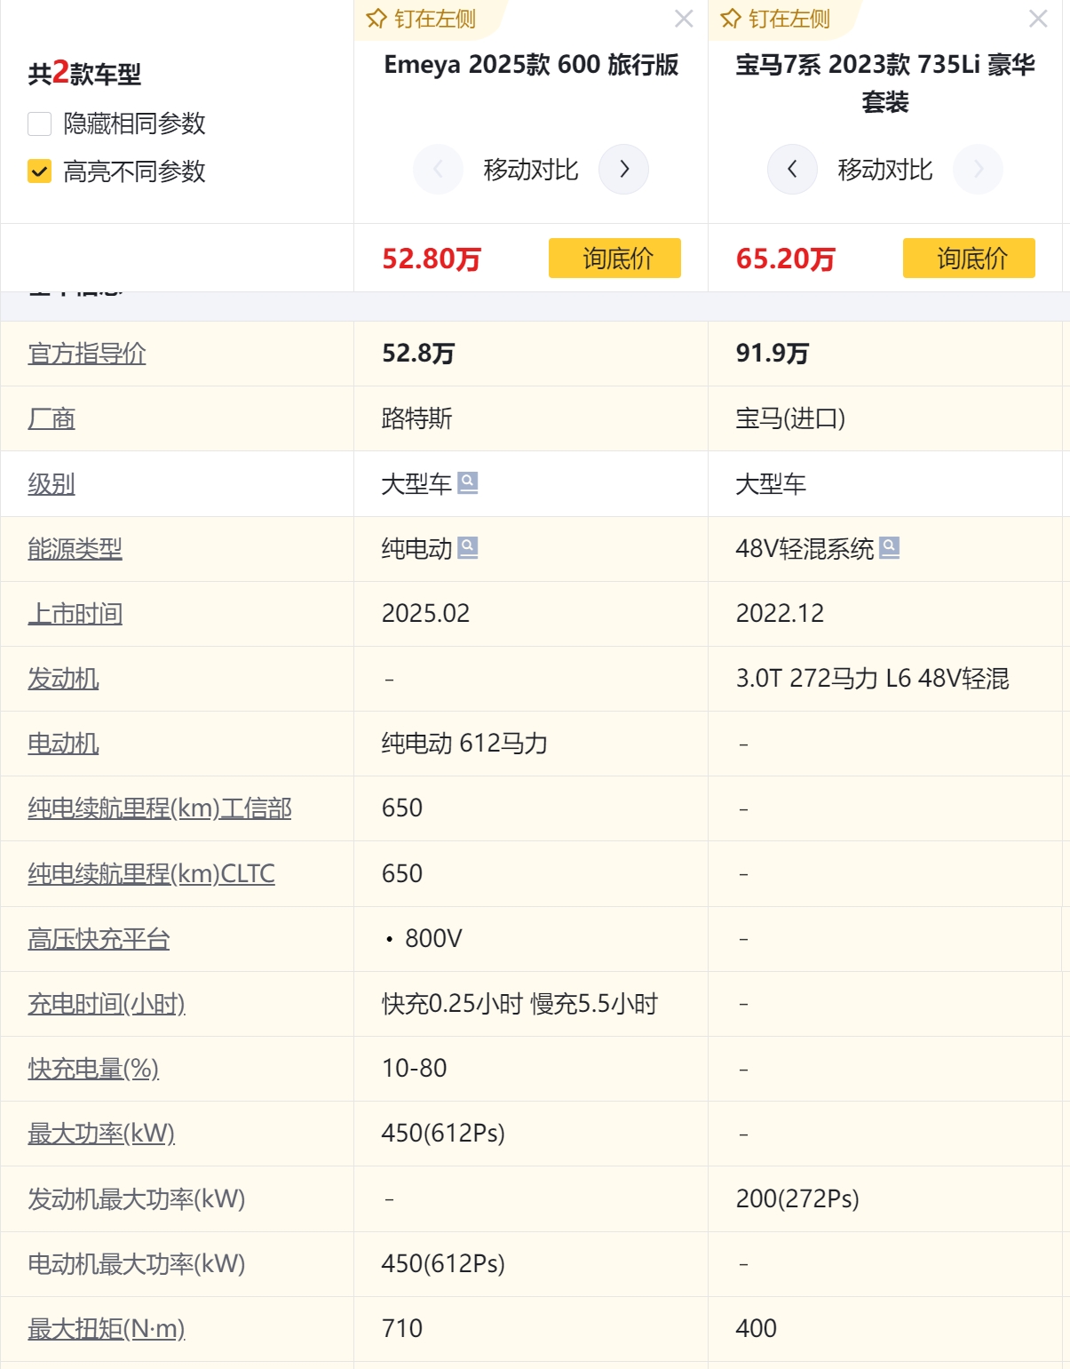Ask for lowest price on Emeya 52.80万
Screen dimensions: 1070x1369
pyautogui.click(x=614, y=258)
